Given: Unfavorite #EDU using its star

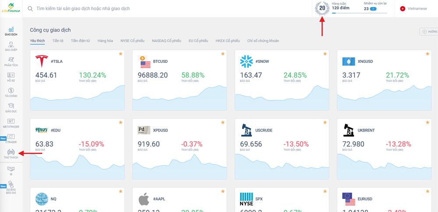Looking at the screenshot, I should [x=121, y=122].
